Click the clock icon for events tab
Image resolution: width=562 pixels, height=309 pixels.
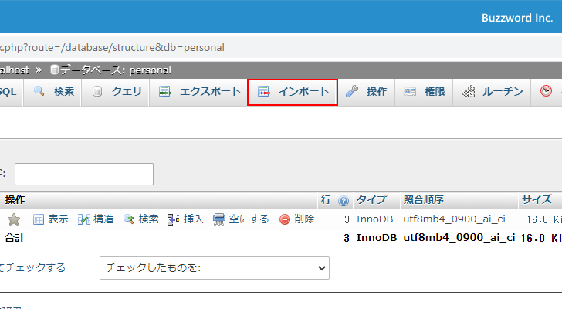pyautogui.click(x=546, y=90)
